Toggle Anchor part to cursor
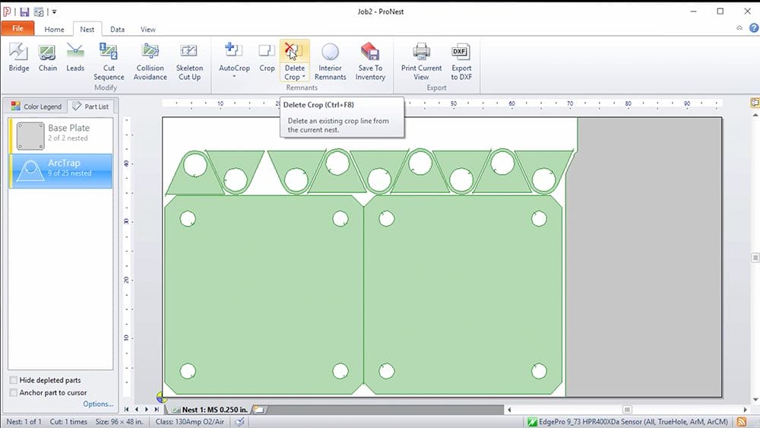The image size is (760, 428). tap(14, 393)
